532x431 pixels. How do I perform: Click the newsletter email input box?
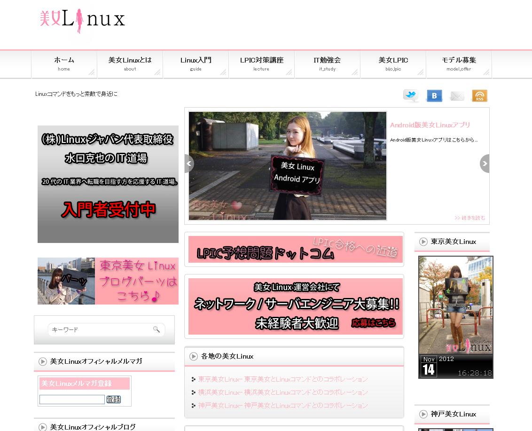(72, 400)
